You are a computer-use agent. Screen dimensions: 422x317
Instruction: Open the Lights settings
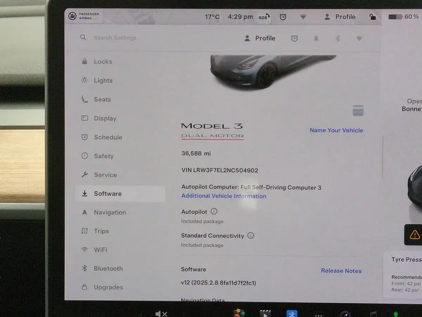[x=120, y=80]
